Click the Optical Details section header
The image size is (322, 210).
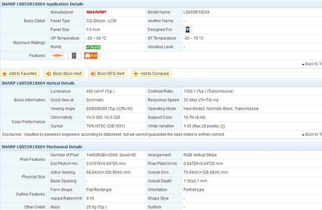coord(38,83)
